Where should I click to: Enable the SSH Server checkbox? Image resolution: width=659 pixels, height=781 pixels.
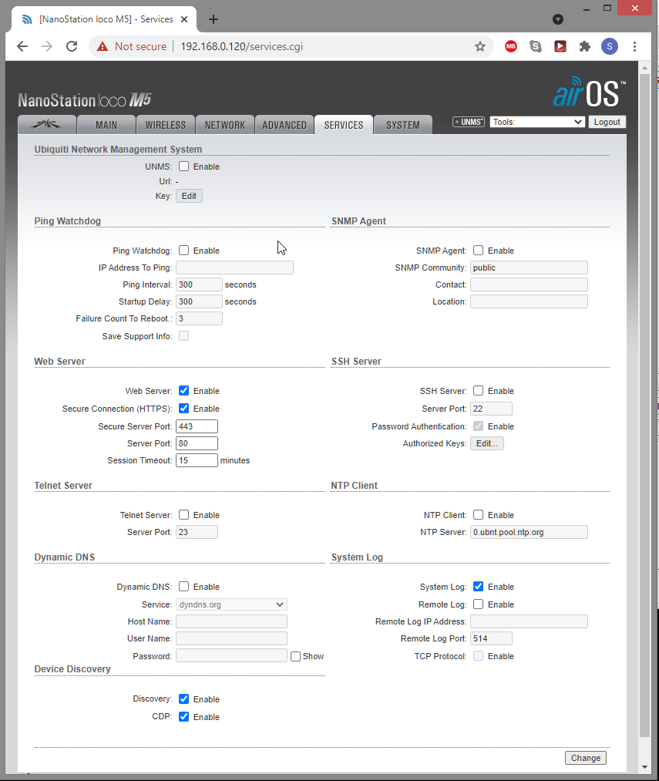(x=478, y=390)
